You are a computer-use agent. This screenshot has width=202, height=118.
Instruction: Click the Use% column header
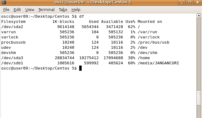130,22
